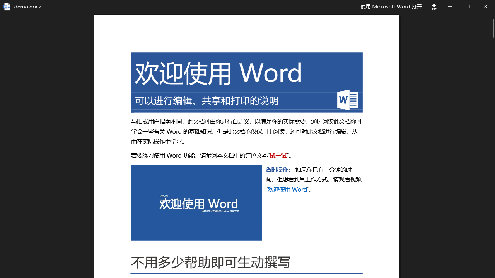495x278 pixels.
Task: Click paragraph starting 与旧式用户指南不同
Action: 247,132
